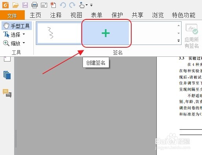Open the page thumbnails panel icon
This screenshot has width=202, height=155.
tap(7, 59)
